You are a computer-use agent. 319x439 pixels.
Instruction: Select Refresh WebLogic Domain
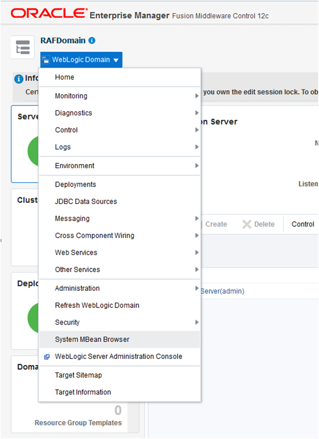(x=120, y=306)
